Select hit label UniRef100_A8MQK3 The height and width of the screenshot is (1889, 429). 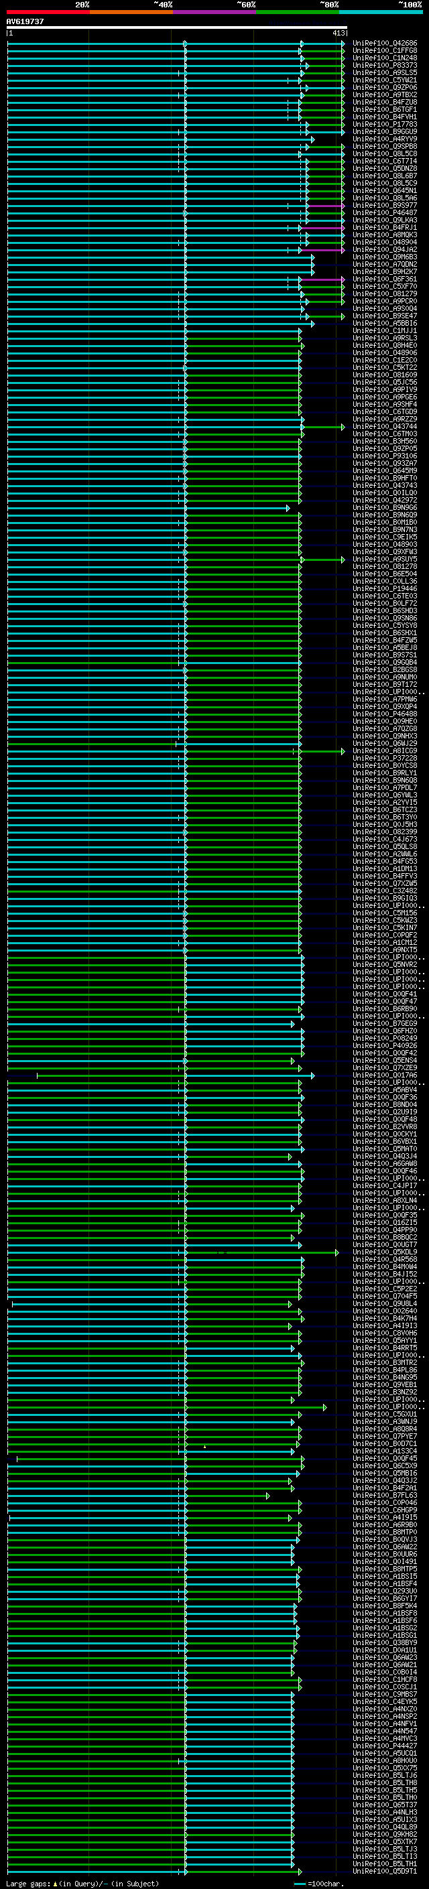385,235
